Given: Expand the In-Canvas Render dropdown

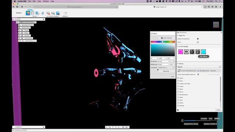Looking at the screenshot, I should [x=53, y=16].
